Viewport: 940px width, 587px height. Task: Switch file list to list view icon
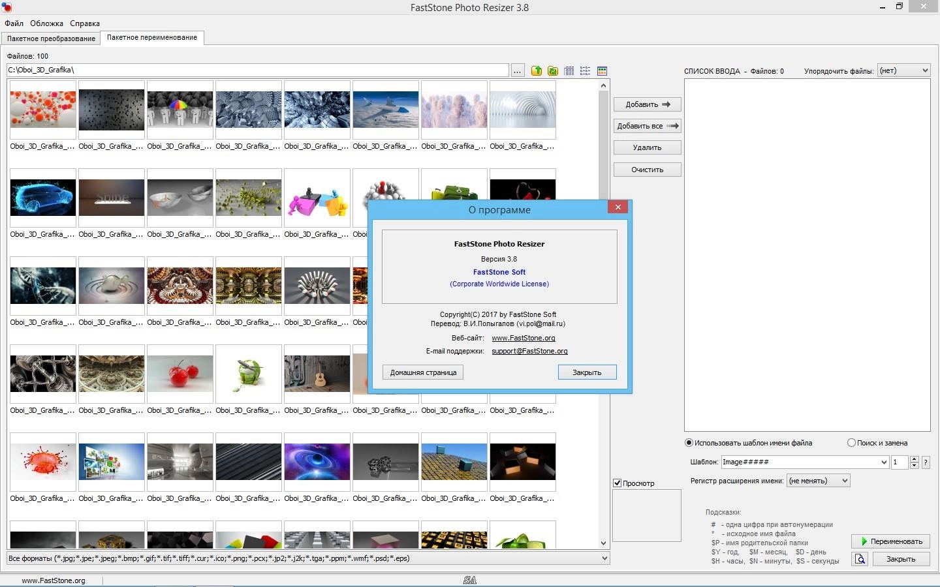[x=586, y=70]
